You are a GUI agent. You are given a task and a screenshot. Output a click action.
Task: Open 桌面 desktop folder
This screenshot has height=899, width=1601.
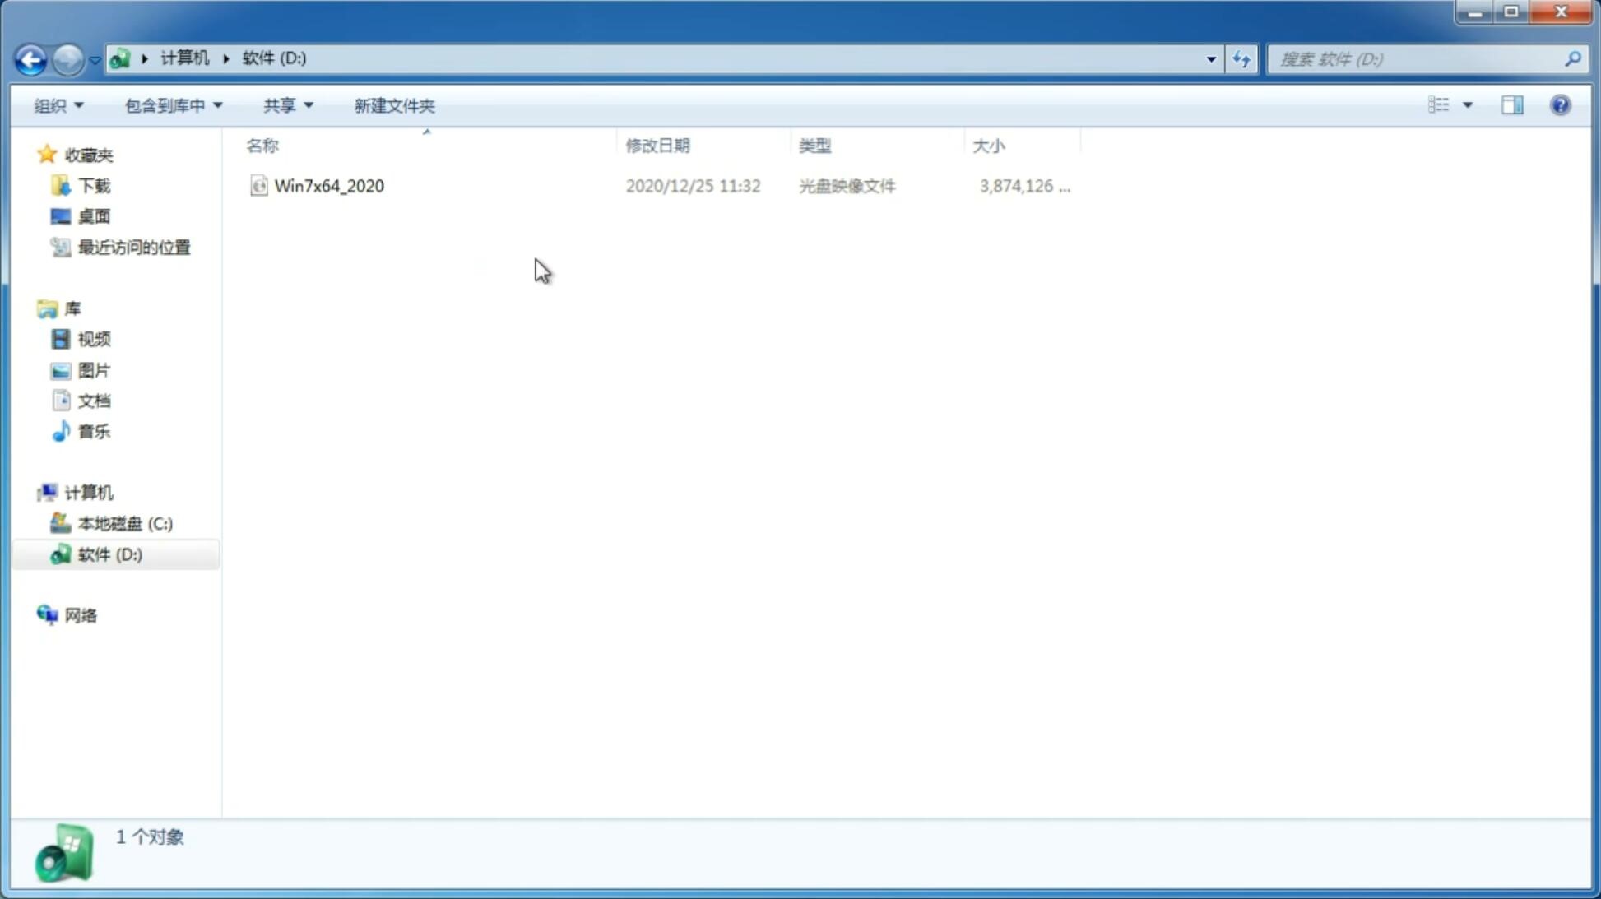[94, 216]
